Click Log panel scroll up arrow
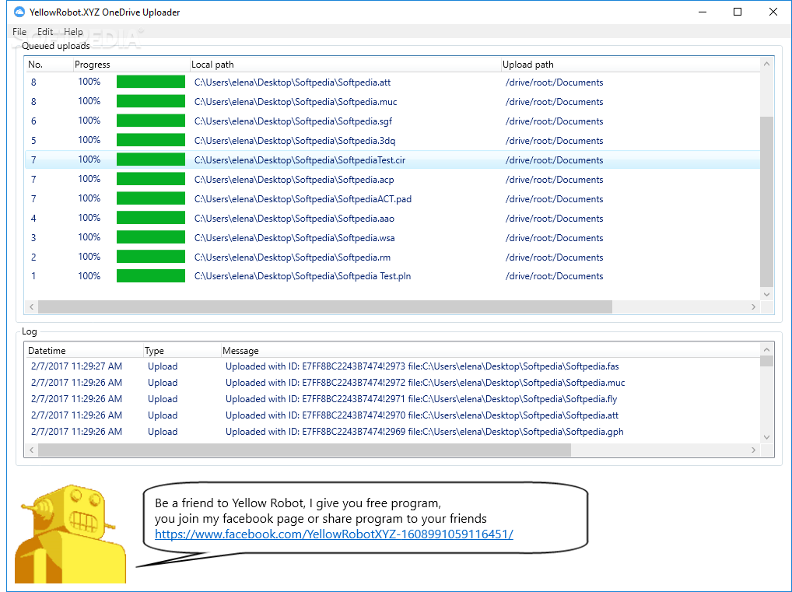Screen dimensions: 792x592 (767, 349)
